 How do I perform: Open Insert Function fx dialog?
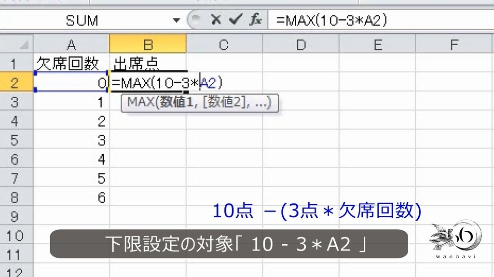256,20
